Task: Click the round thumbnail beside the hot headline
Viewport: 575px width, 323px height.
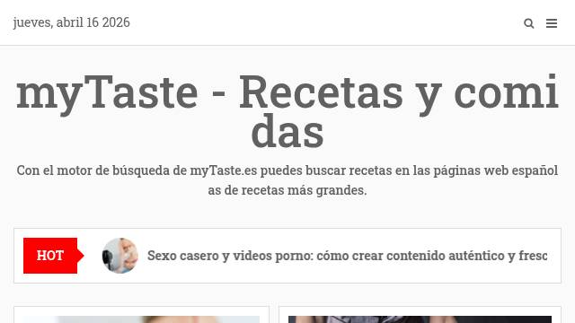Action: (119, 256)
